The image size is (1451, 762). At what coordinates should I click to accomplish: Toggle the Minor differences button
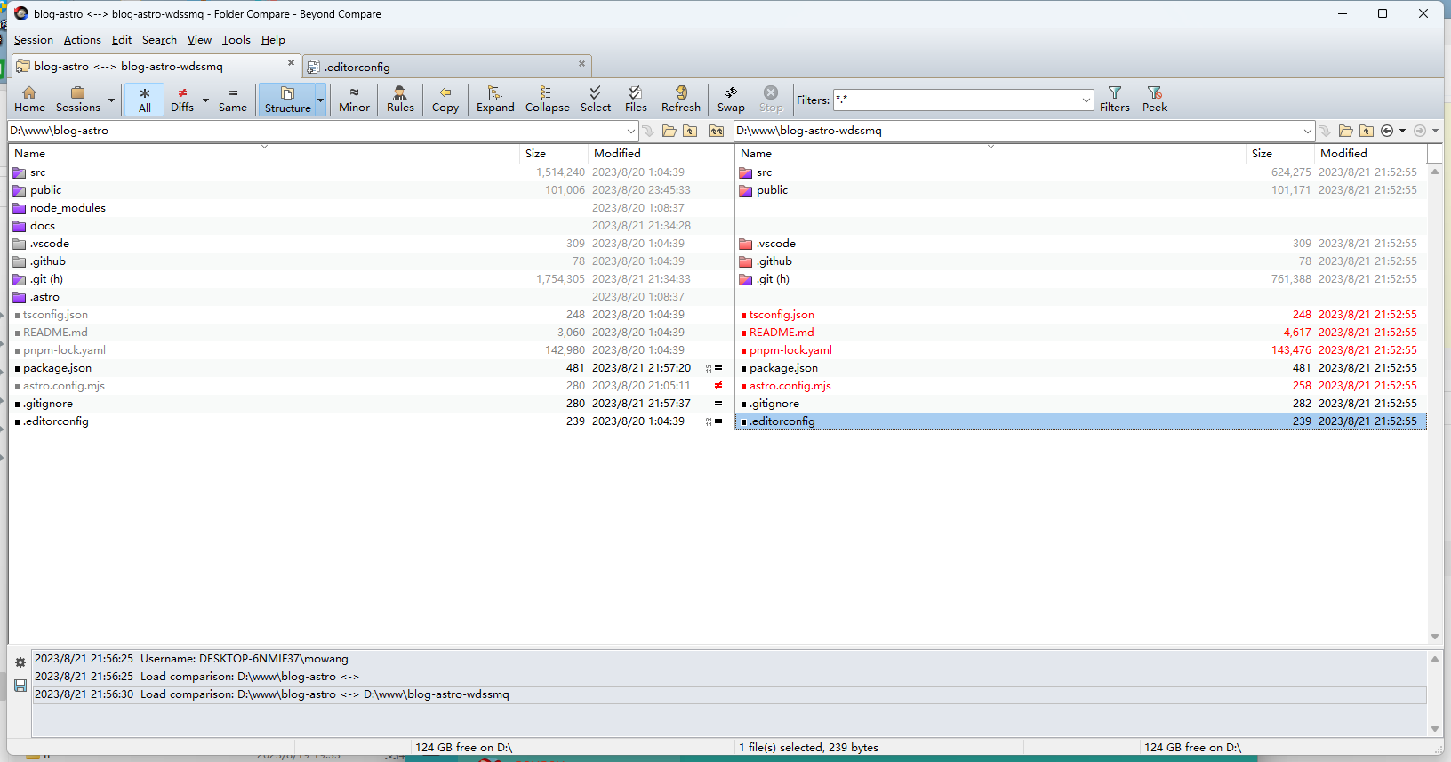coord(354,100)
